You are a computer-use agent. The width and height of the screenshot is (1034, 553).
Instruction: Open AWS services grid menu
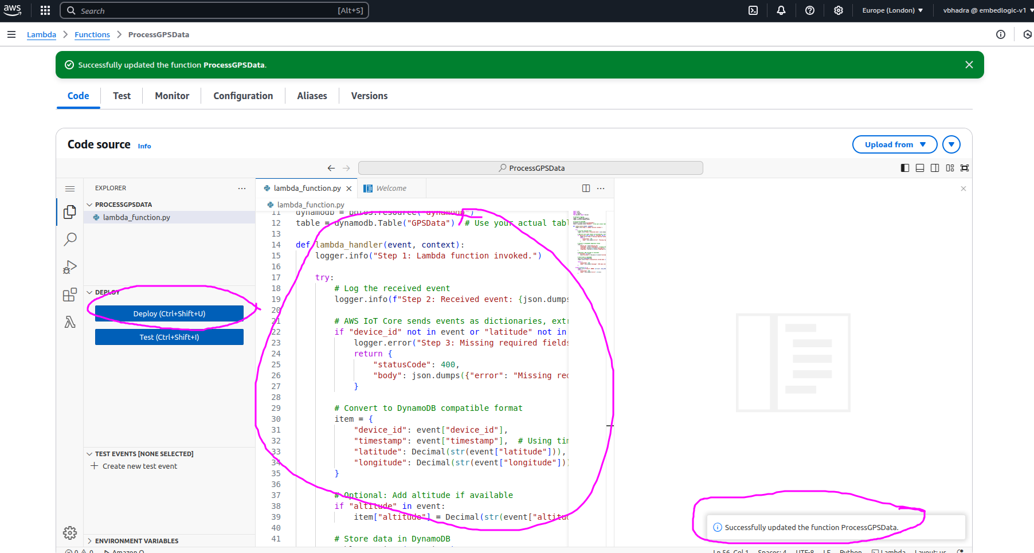(45, 10)
